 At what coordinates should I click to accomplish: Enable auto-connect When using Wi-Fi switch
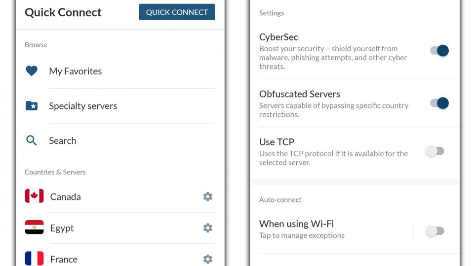[435, 231]
